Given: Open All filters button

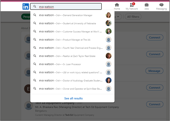Looking at the screenshot, I should (133, 17).
